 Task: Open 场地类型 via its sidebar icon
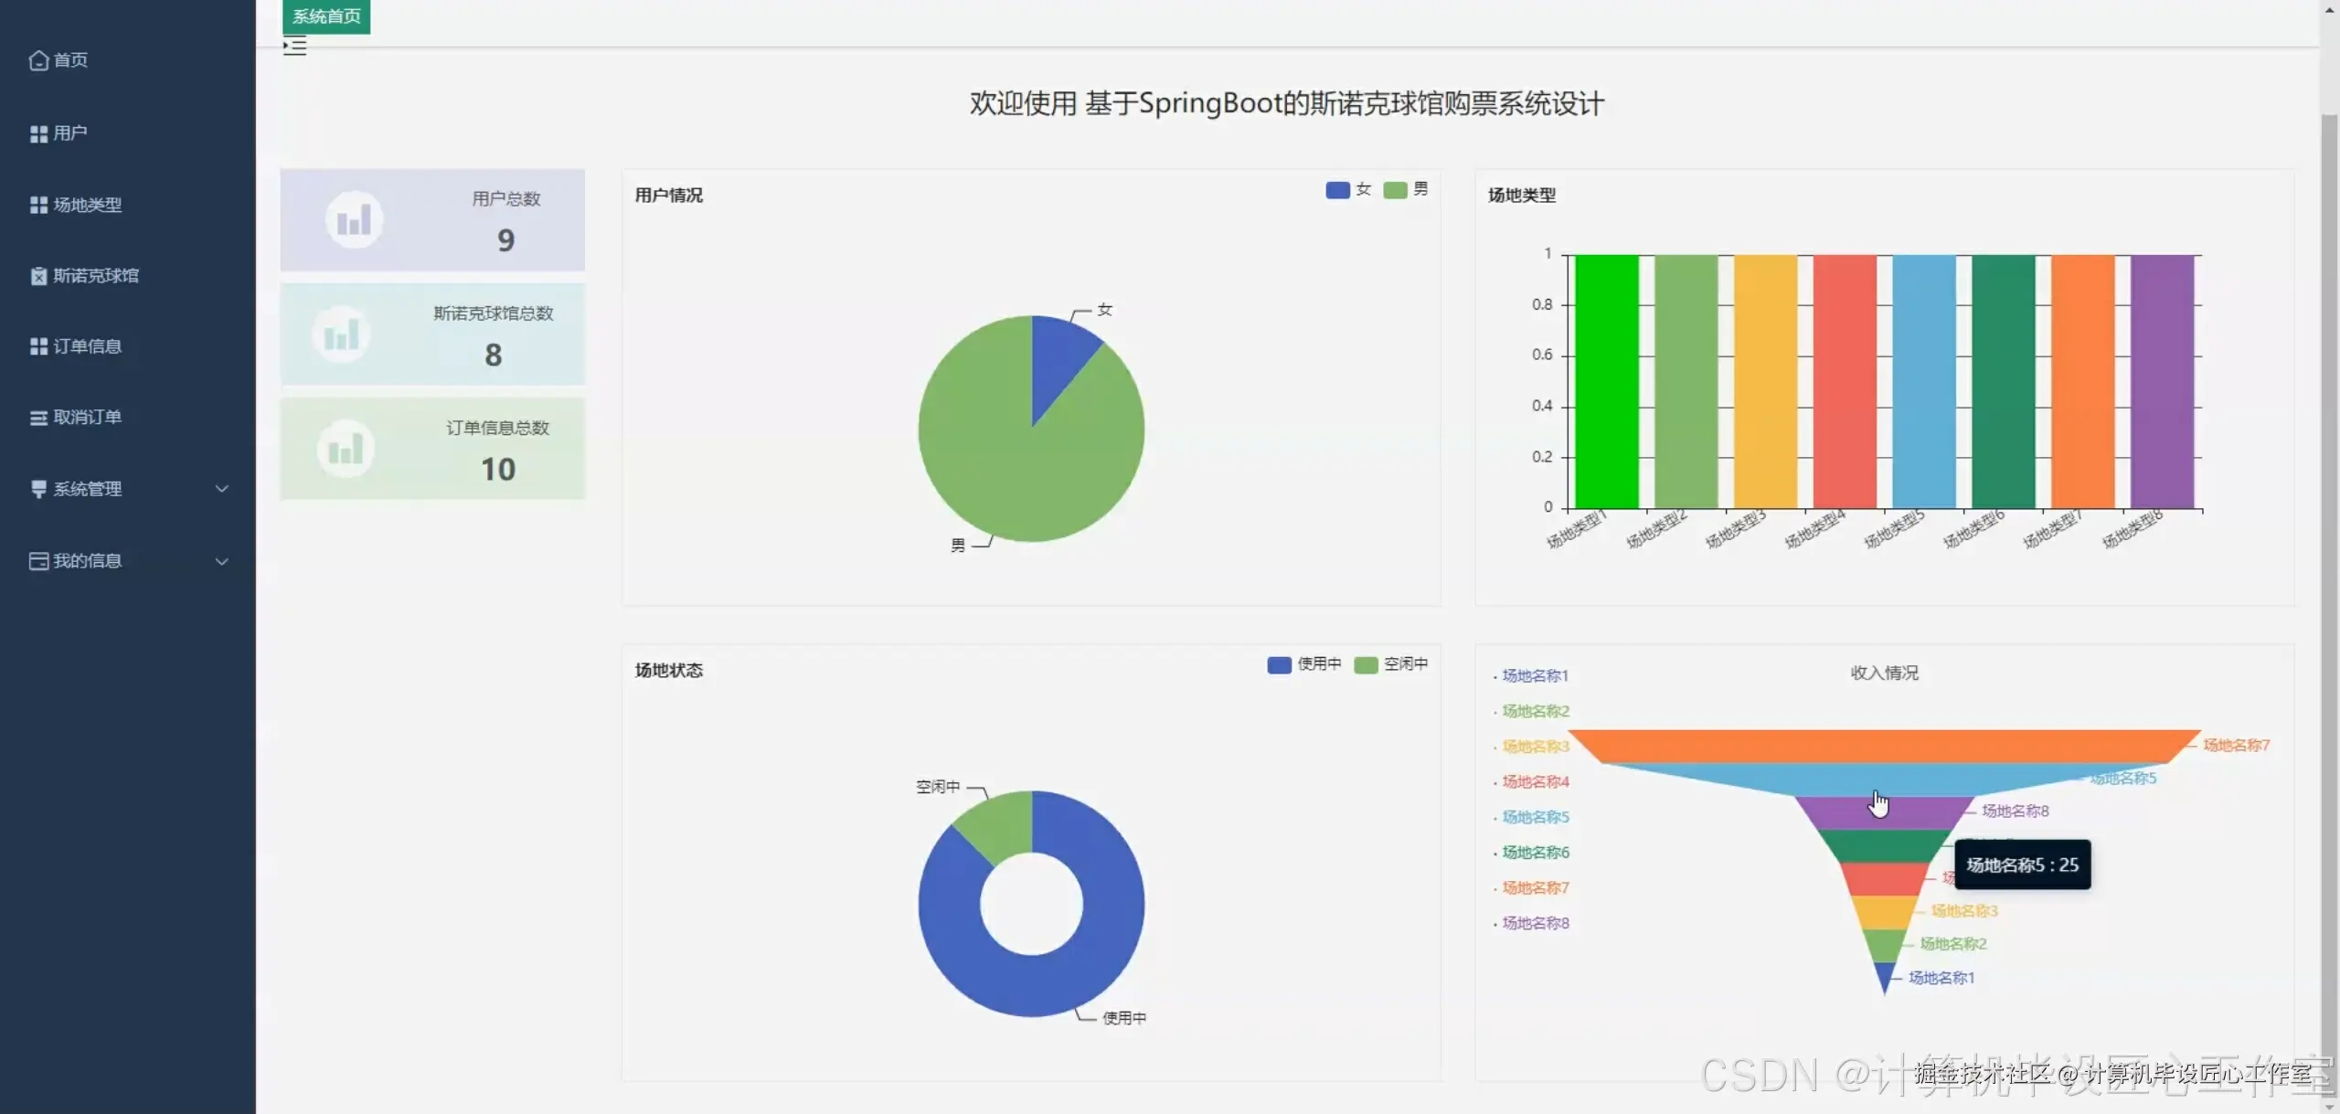(37, 204)
